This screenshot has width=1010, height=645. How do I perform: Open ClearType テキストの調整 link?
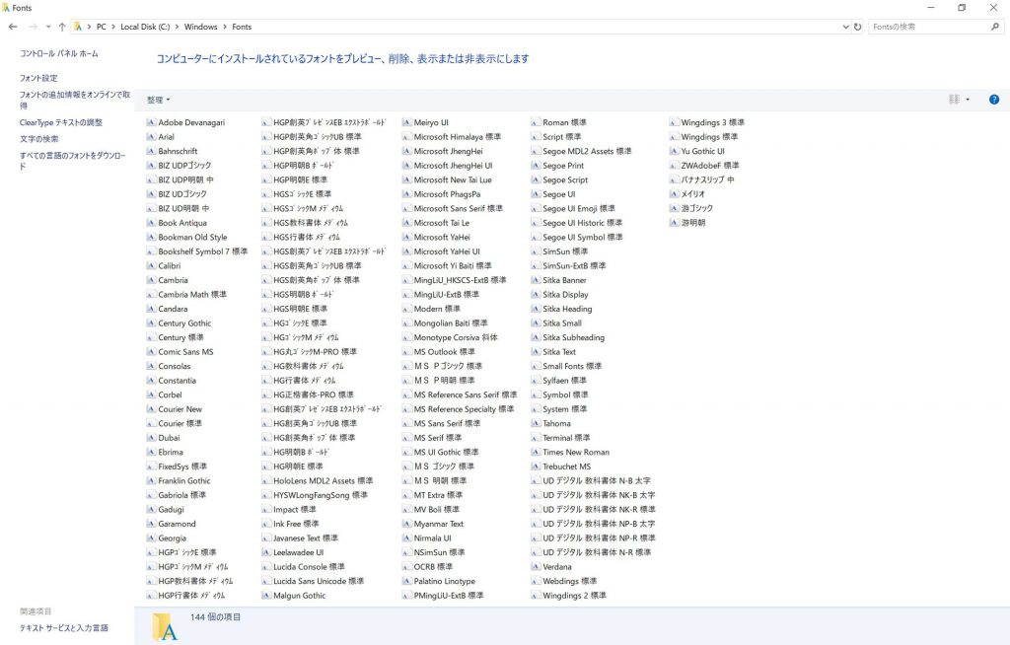(61, 122)
